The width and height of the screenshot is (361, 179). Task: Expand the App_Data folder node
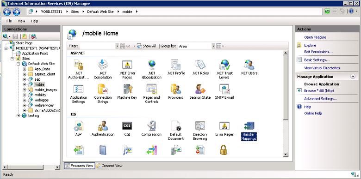(x=24, y=69)
